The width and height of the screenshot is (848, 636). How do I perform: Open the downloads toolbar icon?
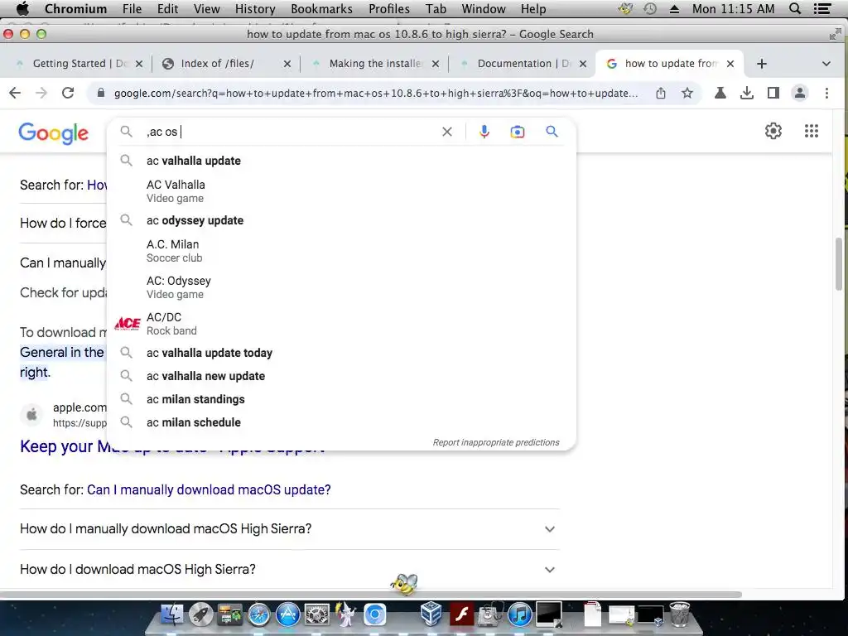pos(747,93)
